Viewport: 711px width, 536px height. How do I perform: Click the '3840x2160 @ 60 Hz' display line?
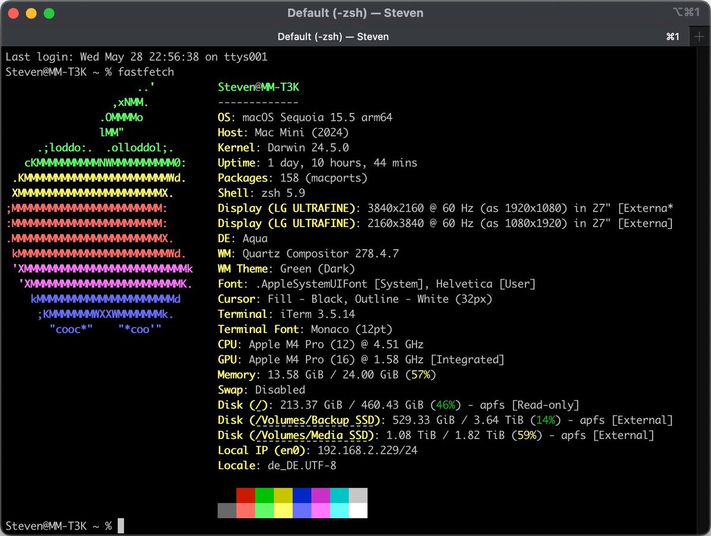tap(445, 208)
